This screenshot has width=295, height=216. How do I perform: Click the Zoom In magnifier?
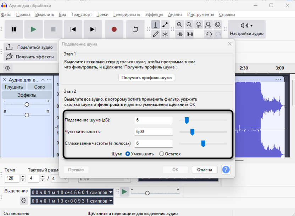180,24
